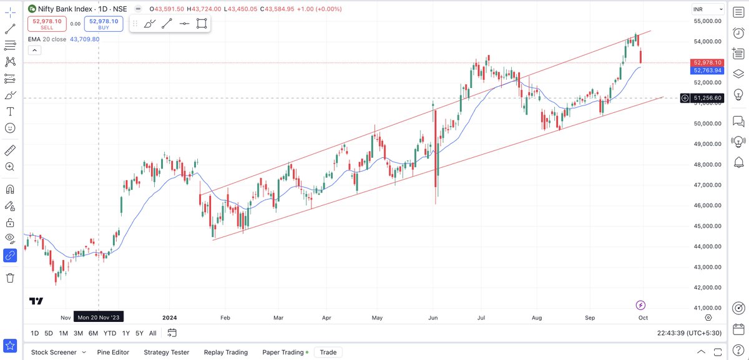
Task: Set range to 1Y
Action: pos(126,333)
